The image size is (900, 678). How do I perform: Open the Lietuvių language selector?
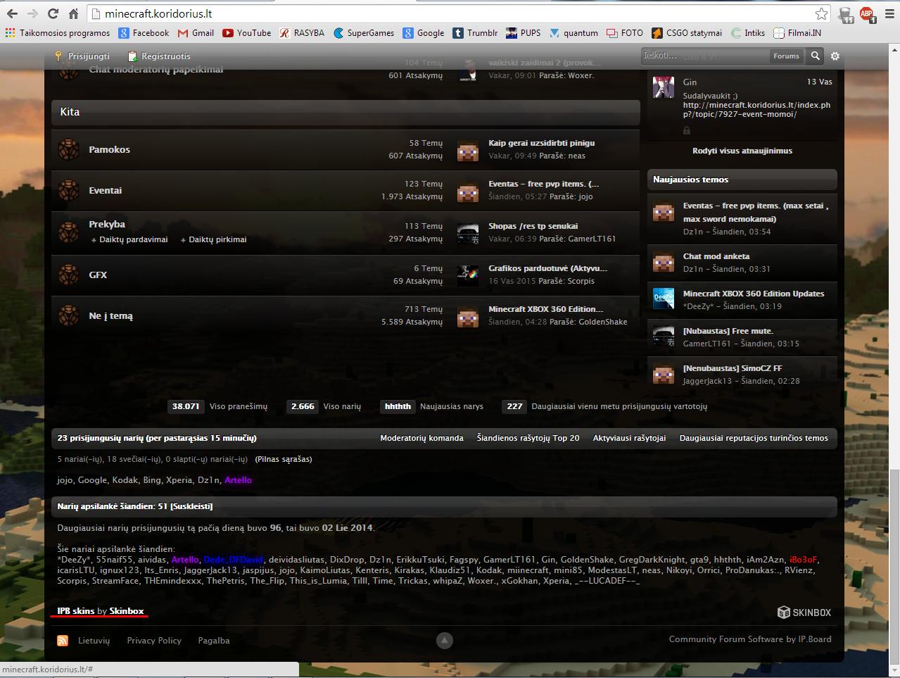[x=94, y=641]
